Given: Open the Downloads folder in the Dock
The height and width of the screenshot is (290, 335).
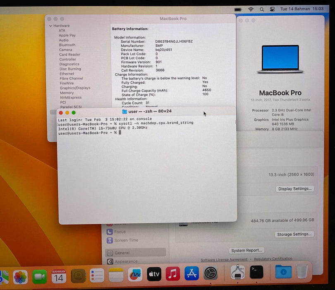Looking at the screenshot, I should (283, 272).
